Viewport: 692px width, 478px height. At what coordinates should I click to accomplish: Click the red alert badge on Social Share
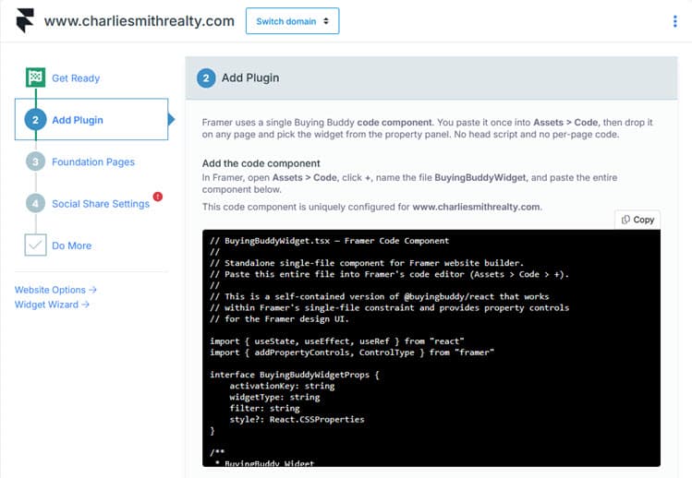coord(158,197)
